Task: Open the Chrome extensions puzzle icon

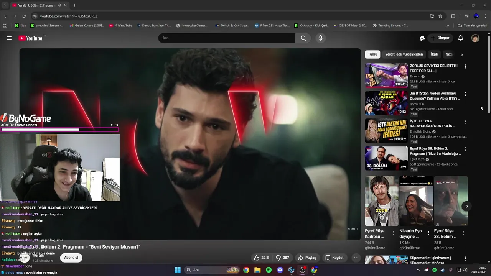Action: [x=453, y=16]
